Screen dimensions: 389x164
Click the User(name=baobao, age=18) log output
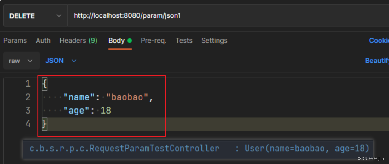point(307,148)
